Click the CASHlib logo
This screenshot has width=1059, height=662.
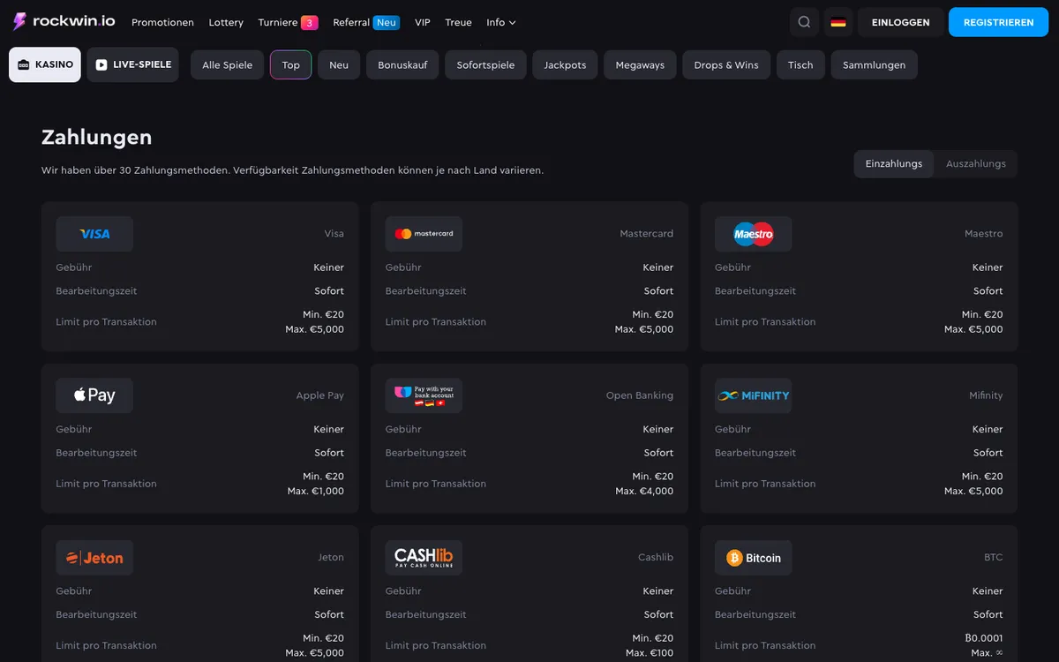(x=424, y=558)
